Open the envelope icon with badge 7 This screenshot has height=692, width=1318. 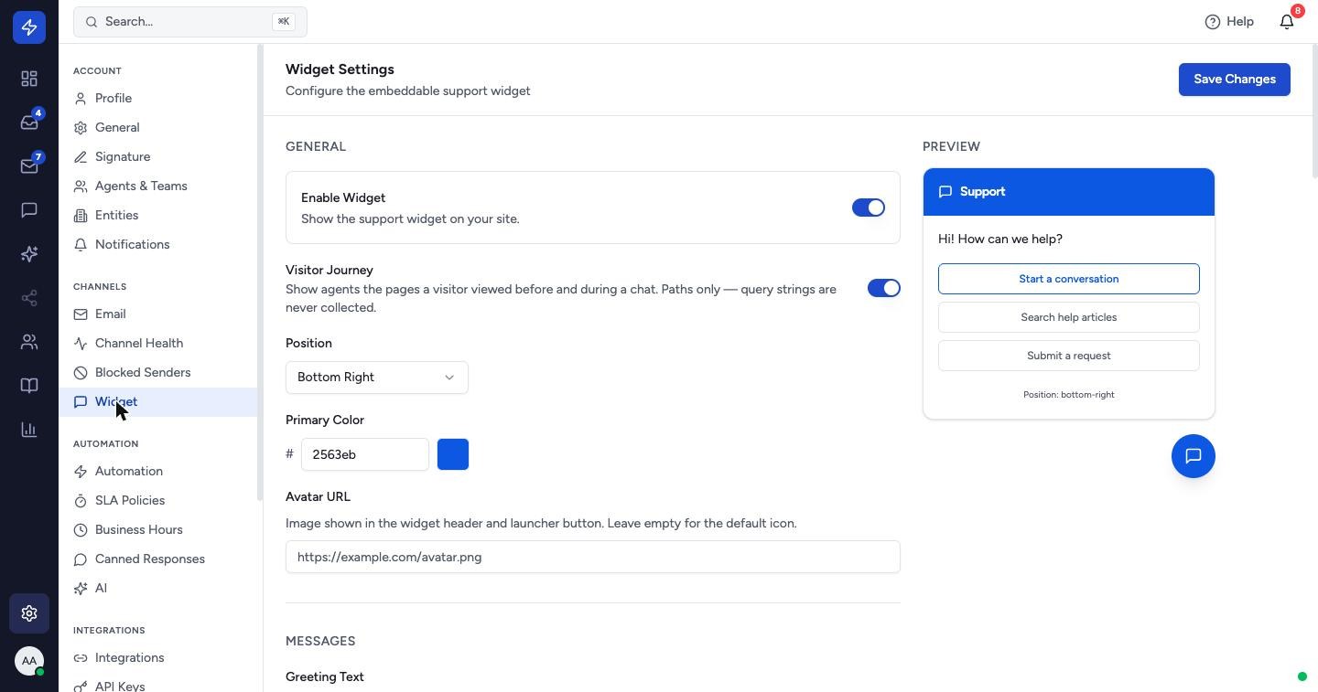29,166
